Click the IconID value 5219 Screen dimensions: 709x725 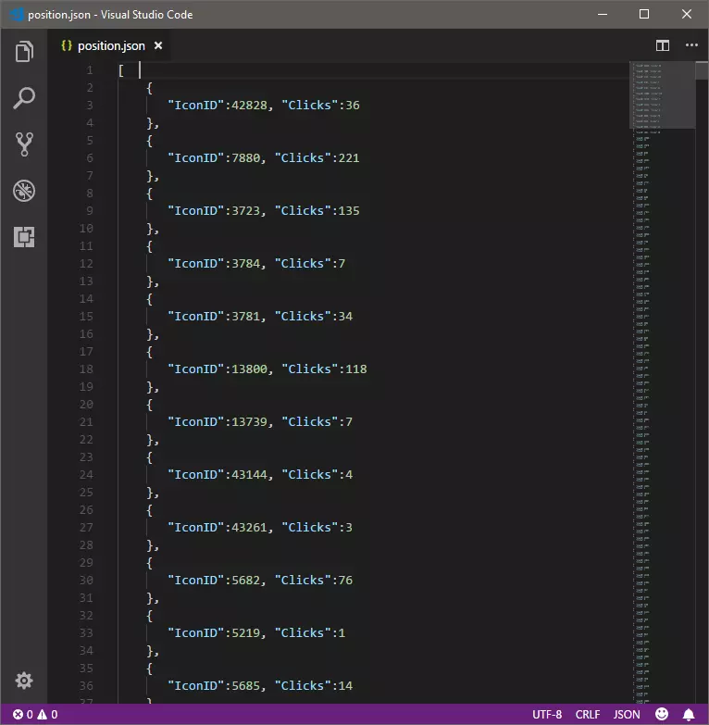click(x=246, y=633)
